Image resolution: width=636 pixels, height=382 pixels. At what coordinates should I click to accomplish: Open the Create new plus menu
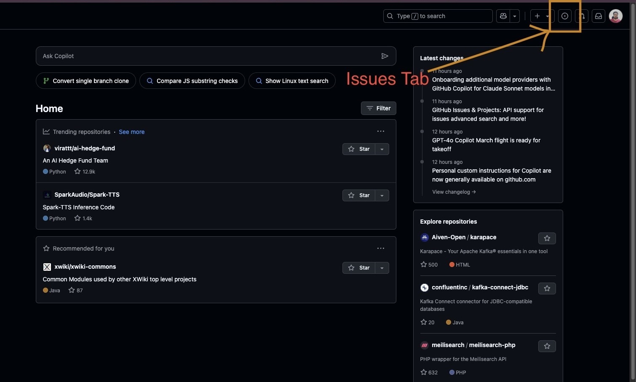[542, 16]
